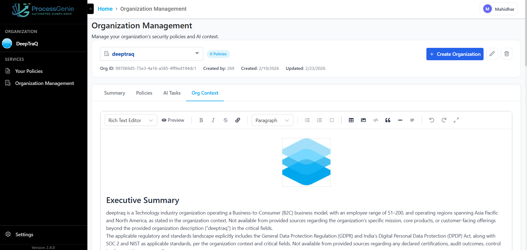Click the Organization Management building icon in sidebar
Image resolution: width=527 pixels, height=250 pixels.
8,83
